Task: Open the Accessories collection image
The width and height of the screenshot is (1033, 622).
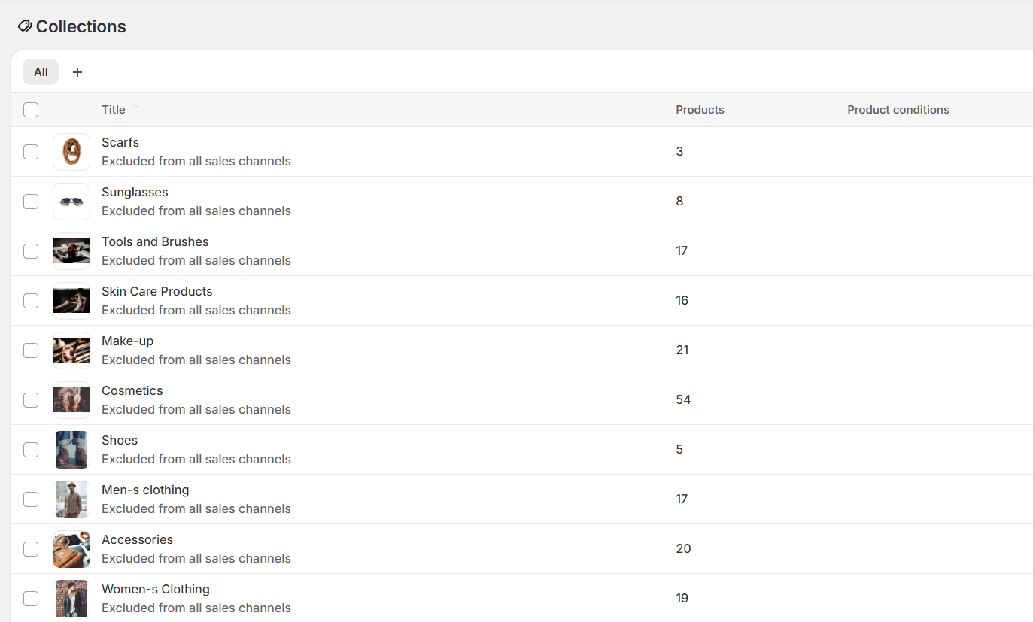Action: (x=71, y=549)
